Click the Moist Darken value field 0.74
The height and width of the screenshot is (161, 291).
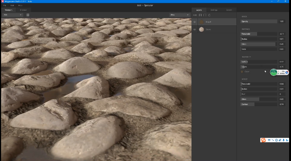click(x=281, y=104)
